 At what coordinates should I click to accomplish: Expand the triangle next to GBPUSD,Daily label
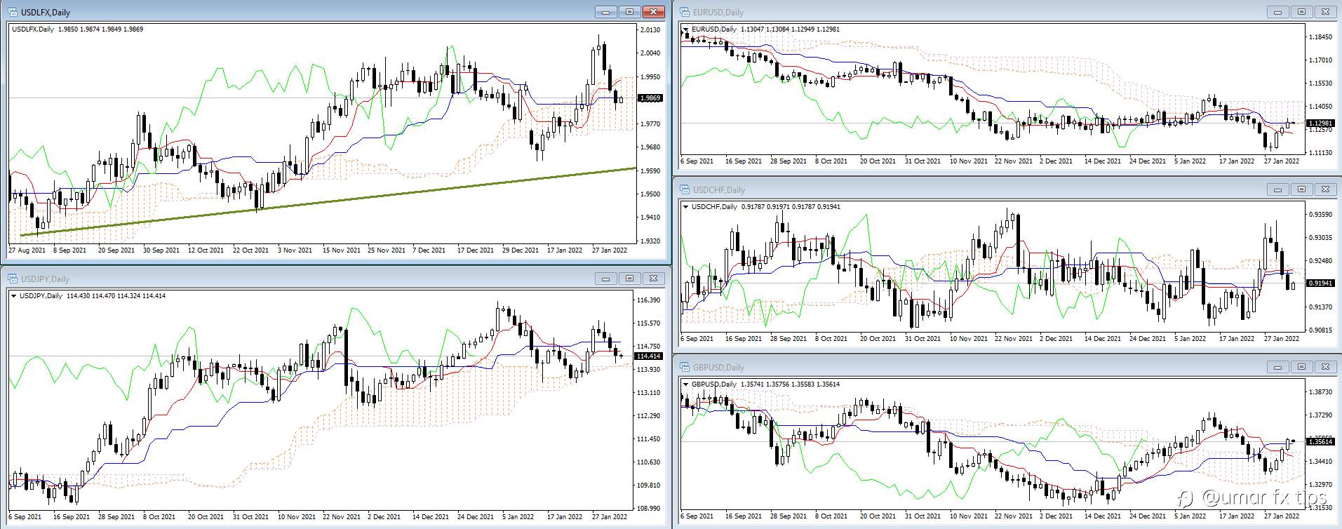tap(686, 384)
